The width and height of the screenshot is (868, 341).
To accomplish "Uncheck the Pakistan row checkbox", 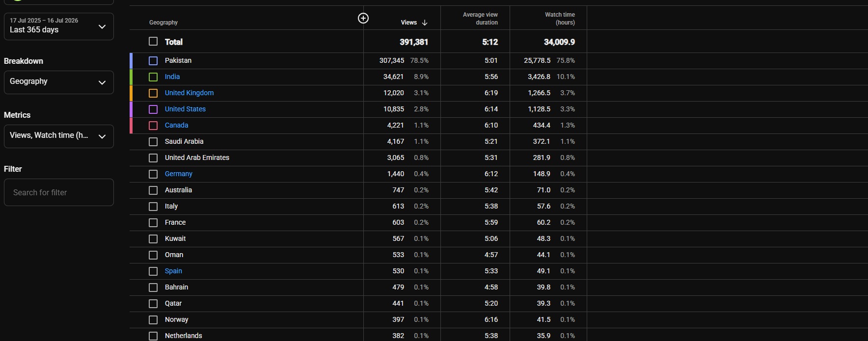I will pyautogui.click(x=153, y=61).
